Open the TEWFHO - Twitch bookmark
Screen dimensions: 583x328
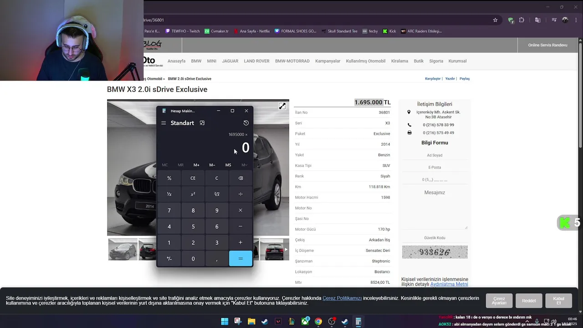pos(183,31)
